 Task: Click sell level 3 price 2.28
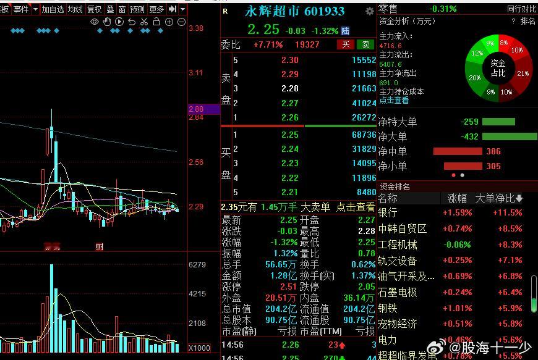click(x=290, y=89)
